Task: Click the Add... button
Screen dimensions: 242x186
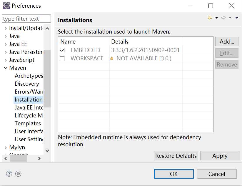Action: pos(227,41)
